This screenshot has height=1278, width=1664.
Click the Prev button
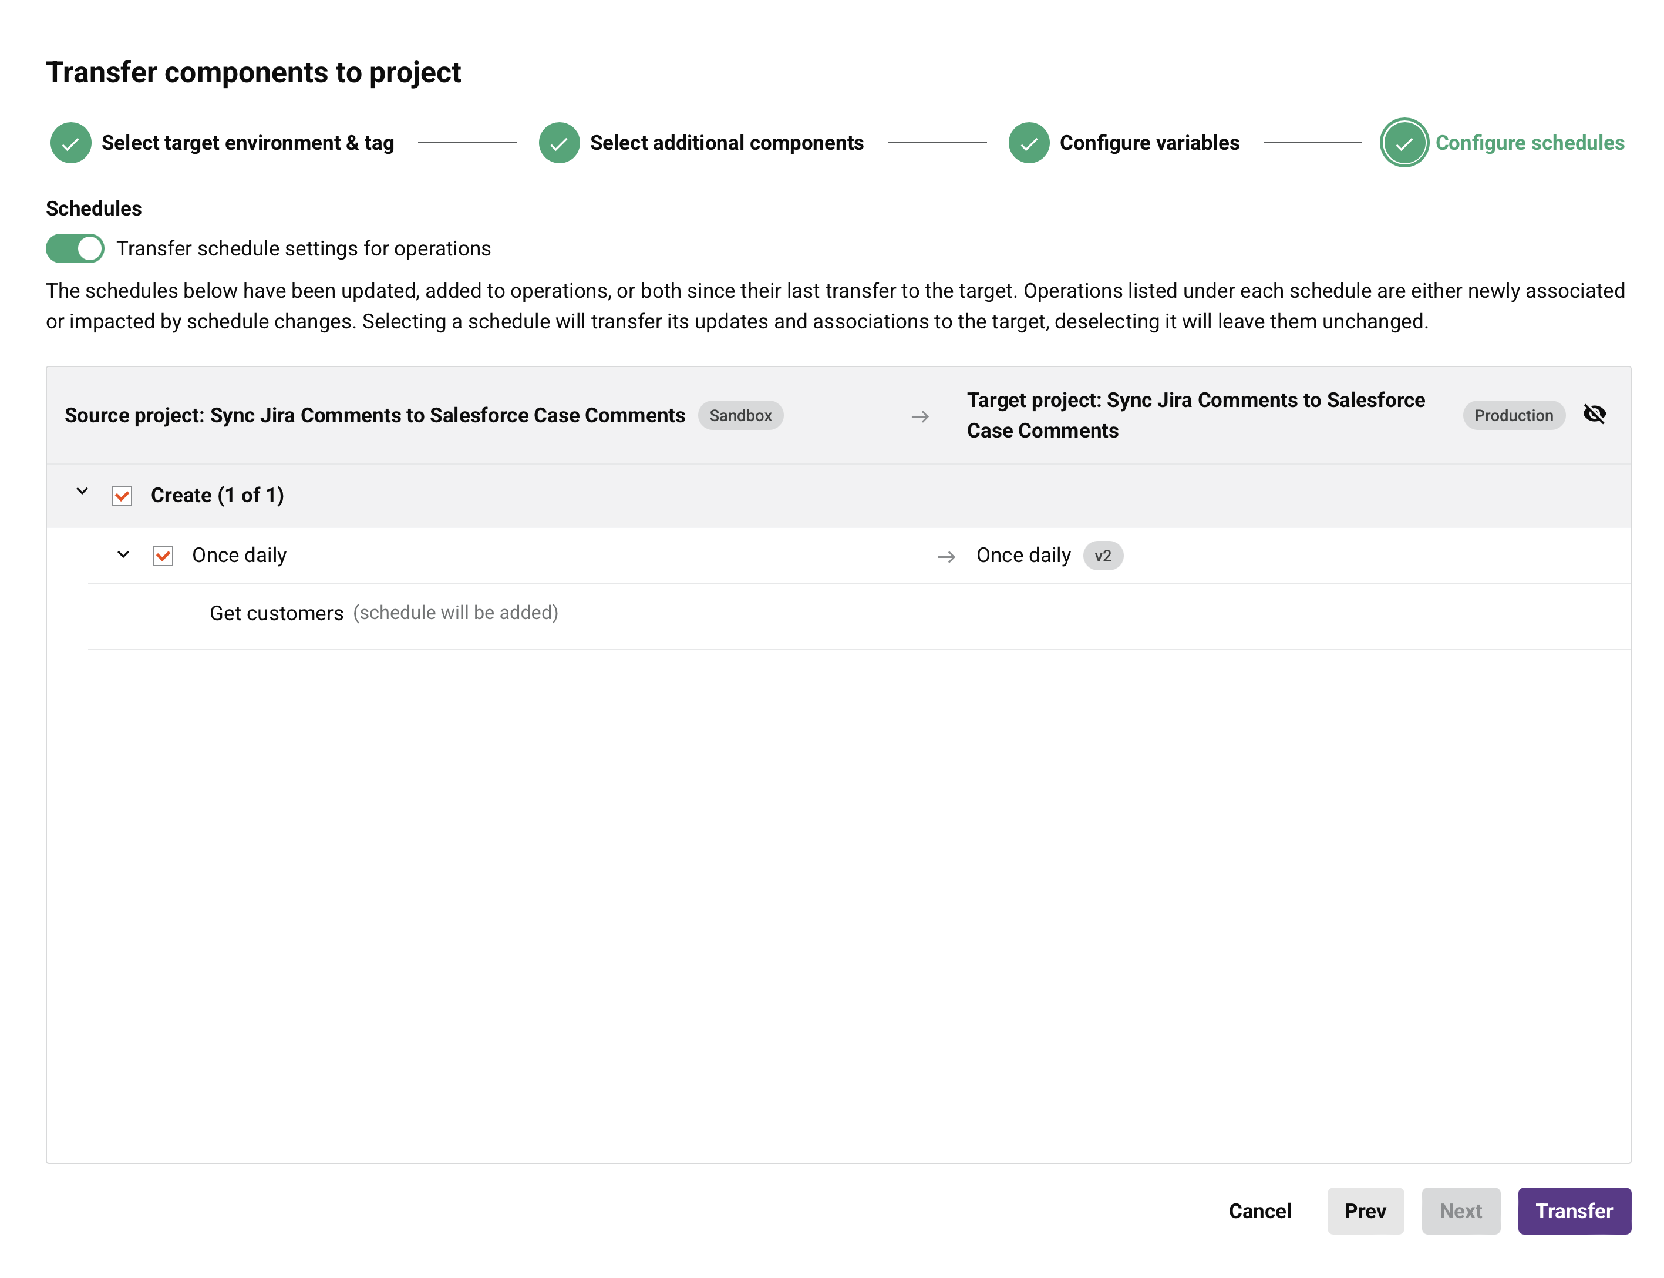[1365, 1211]
